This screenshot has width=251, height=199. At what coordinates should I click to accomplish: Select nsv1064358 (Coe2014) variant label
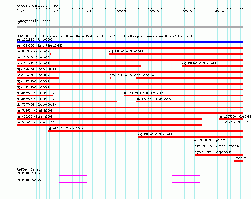[x=34, y=75]
